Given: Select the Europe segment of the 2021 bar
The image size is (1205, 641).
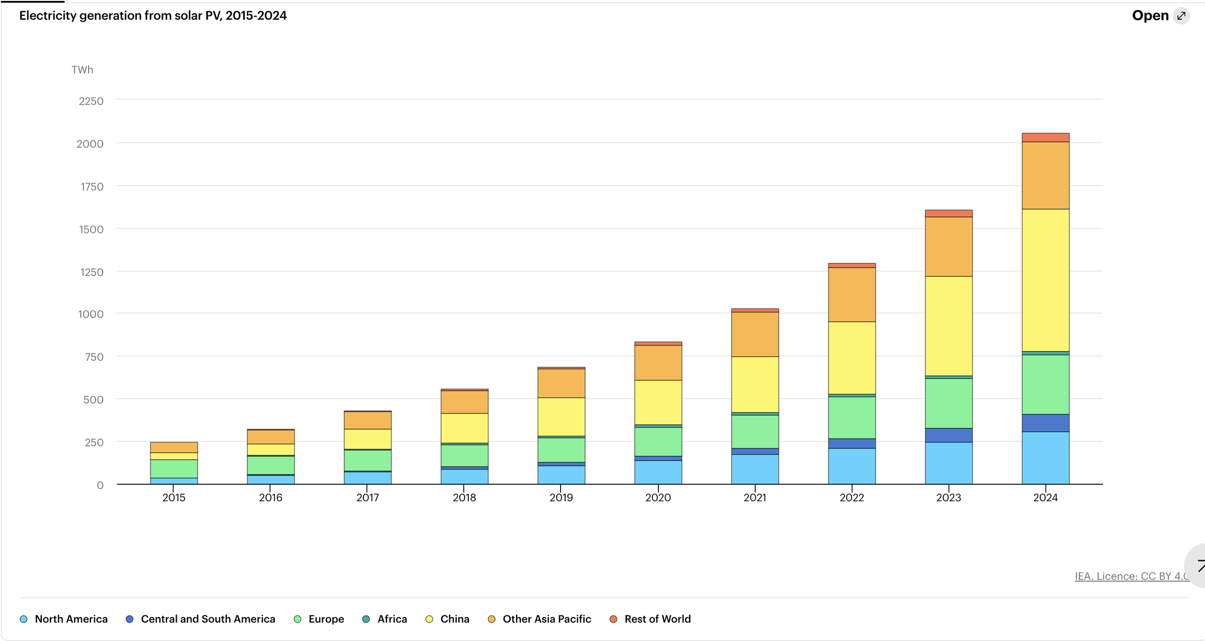Looking at the screenshot, I should click(x=755, y=432).
